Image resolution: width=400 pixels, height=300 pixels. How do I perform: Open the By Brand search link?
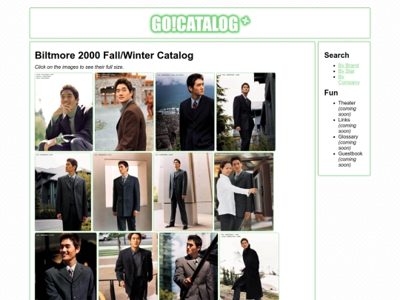[x=348, y=66]
